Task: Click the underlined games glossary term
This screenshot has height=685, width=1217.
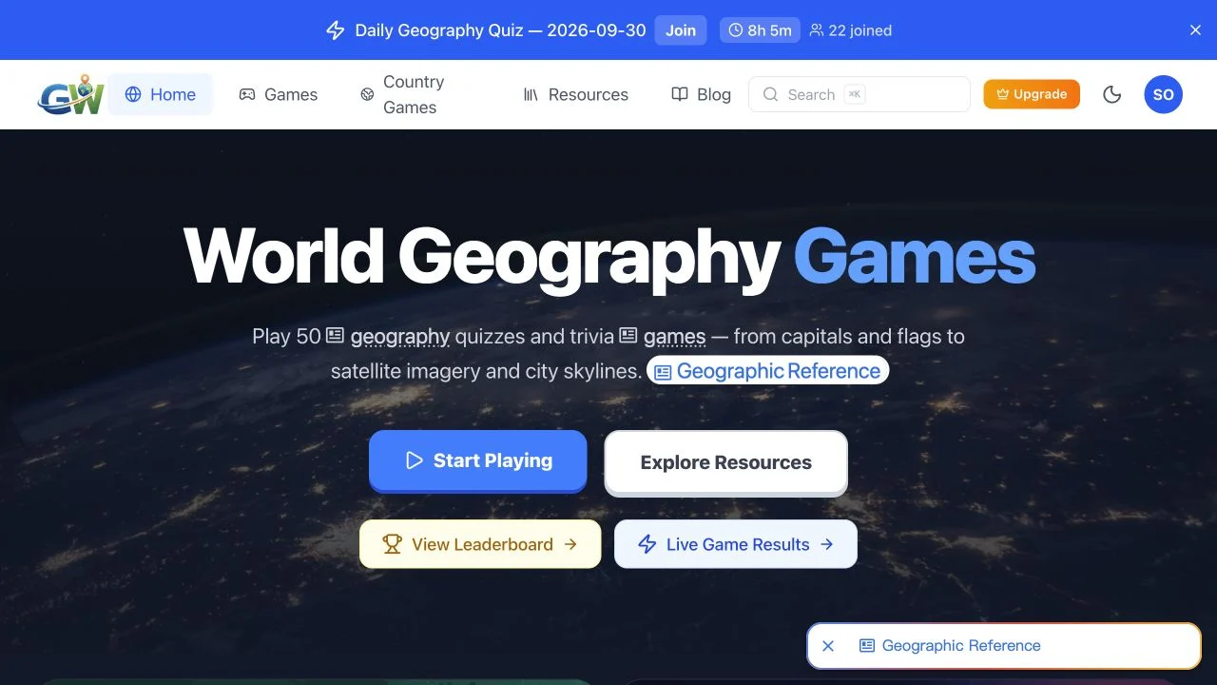Action: 674,337
